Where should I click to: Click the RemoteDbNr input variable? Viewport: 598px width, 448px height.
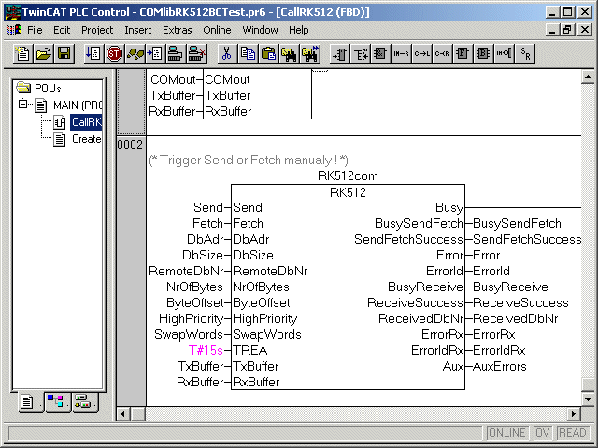click(186, 271)
